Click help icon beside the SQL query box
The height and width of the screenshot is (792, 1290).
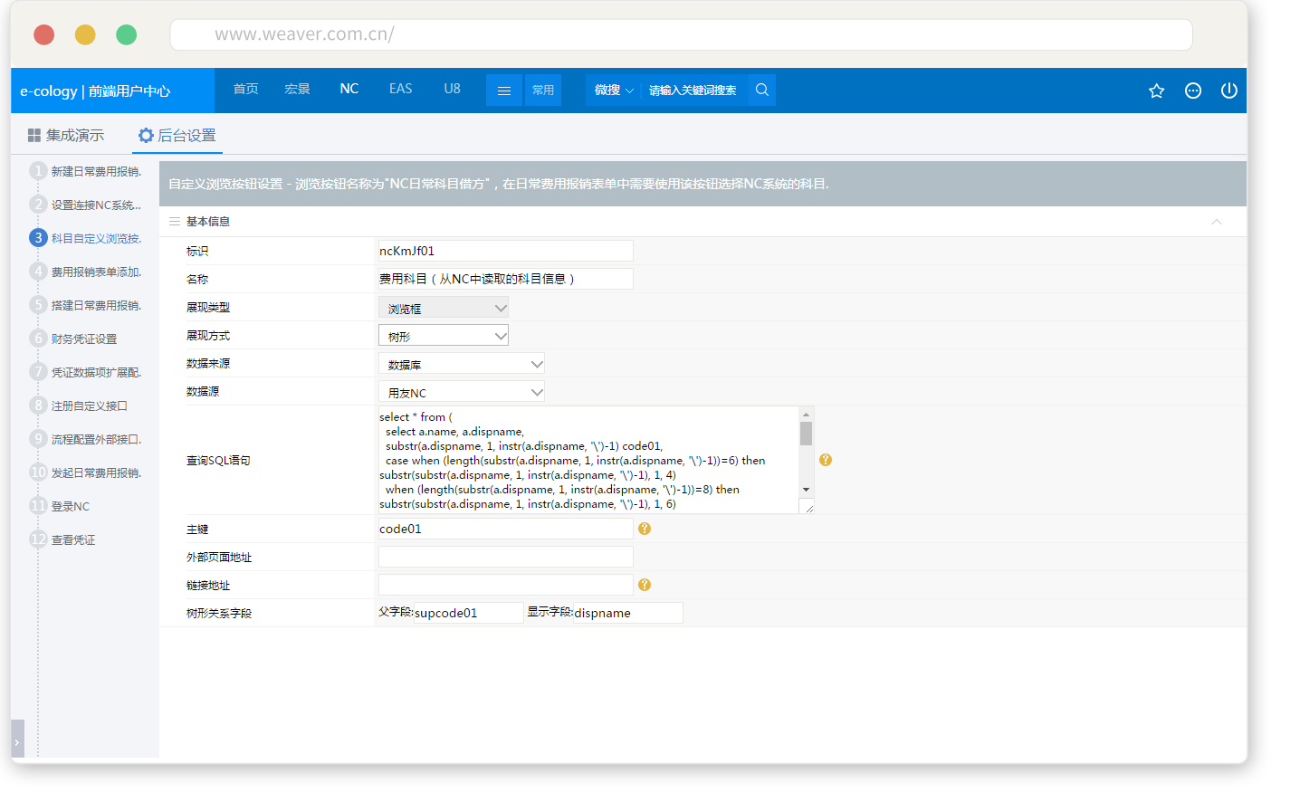tap(826, 460)
